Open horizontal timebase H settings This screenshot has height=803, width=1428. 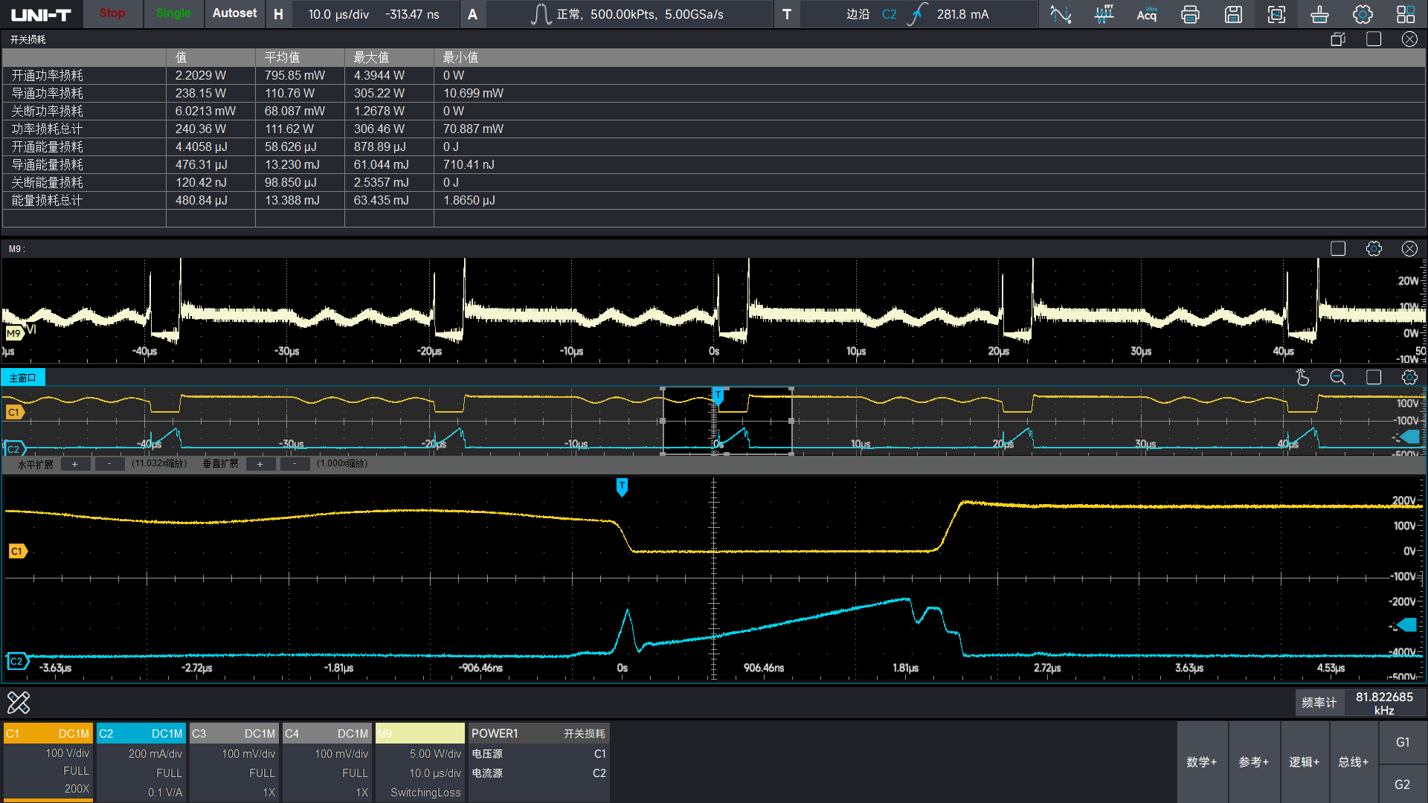tap(278, 14)
